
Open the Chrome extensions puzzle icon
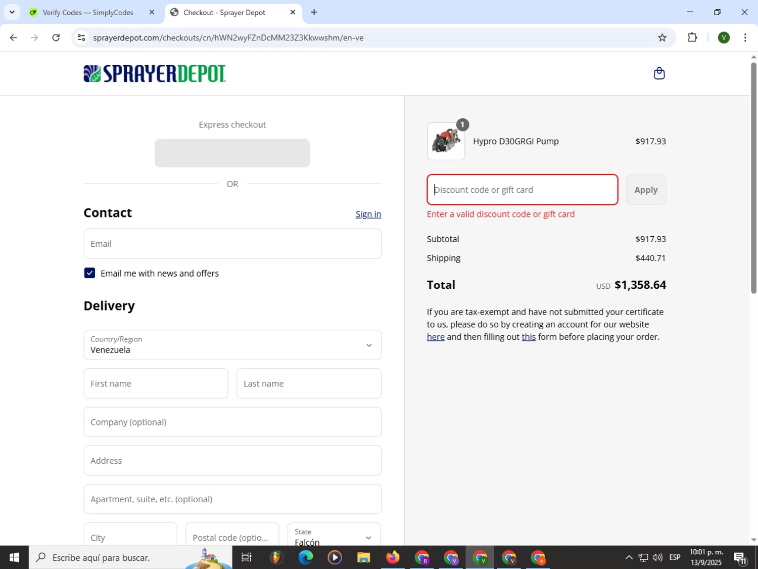pos(692,37)
